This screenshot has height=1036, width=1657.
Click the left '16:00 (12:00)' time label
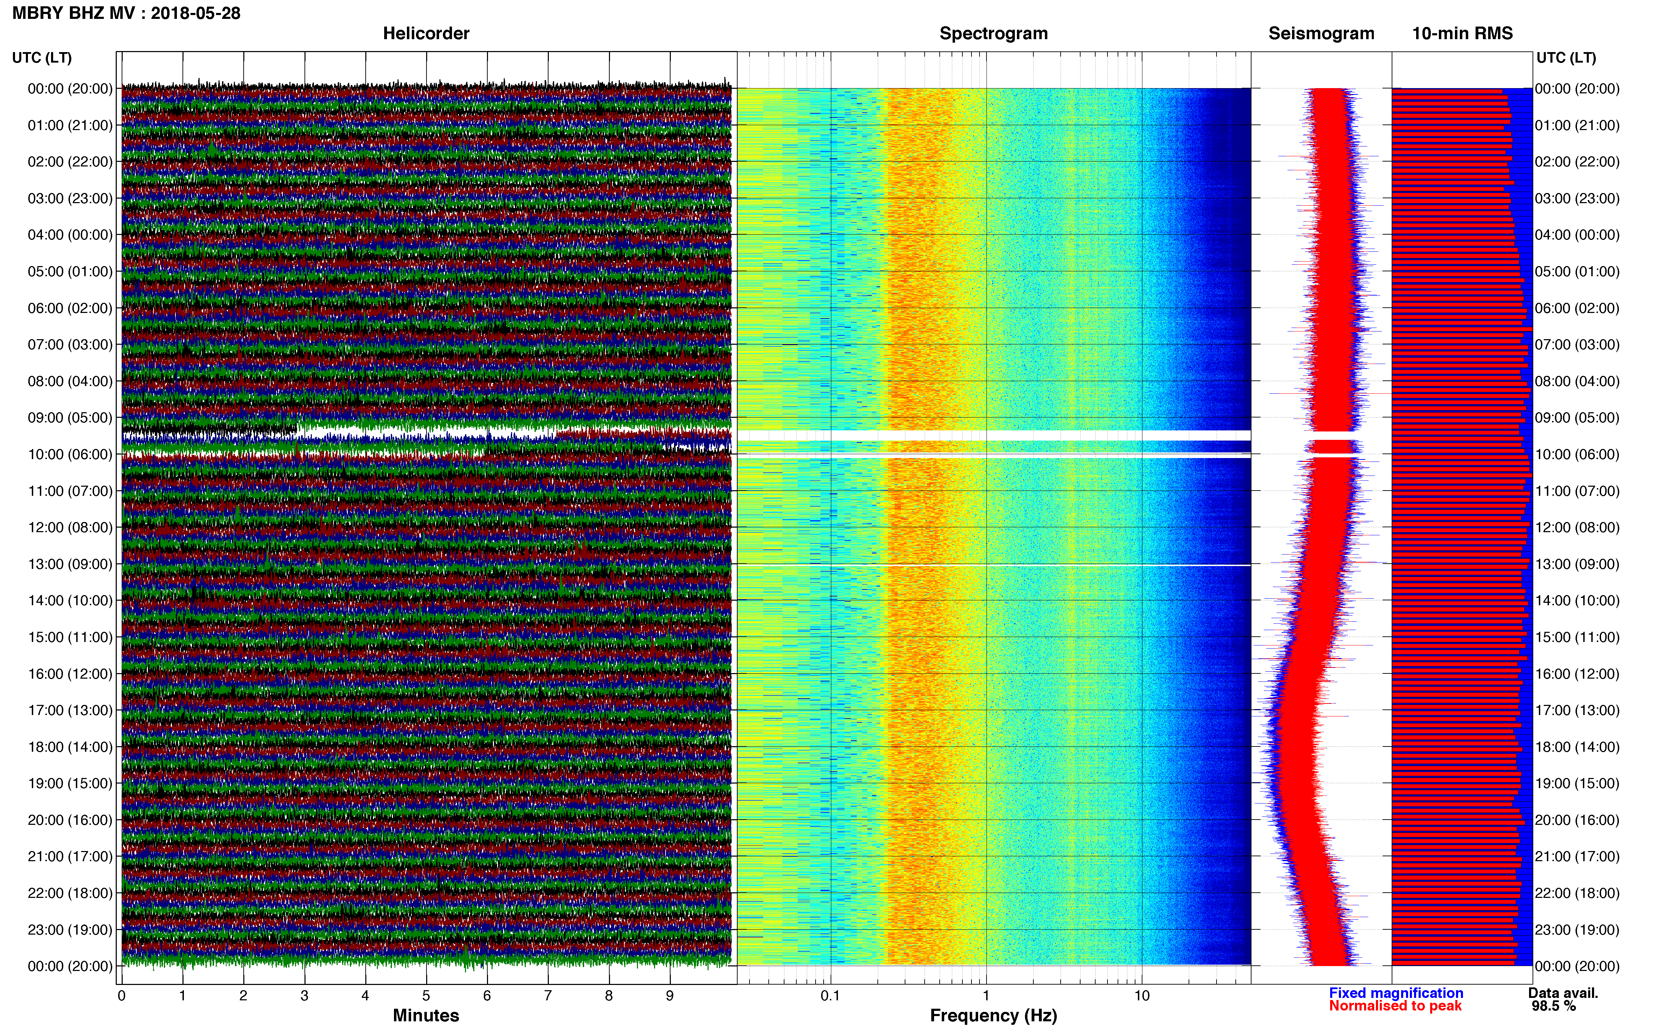pos(70,674)
